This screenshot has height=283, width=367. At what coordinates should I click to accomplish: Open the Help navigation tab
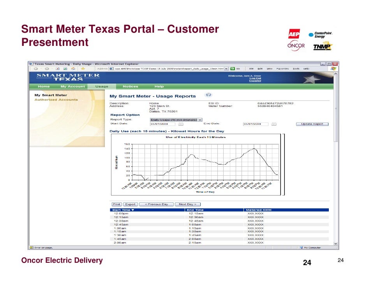click(159, 86)
